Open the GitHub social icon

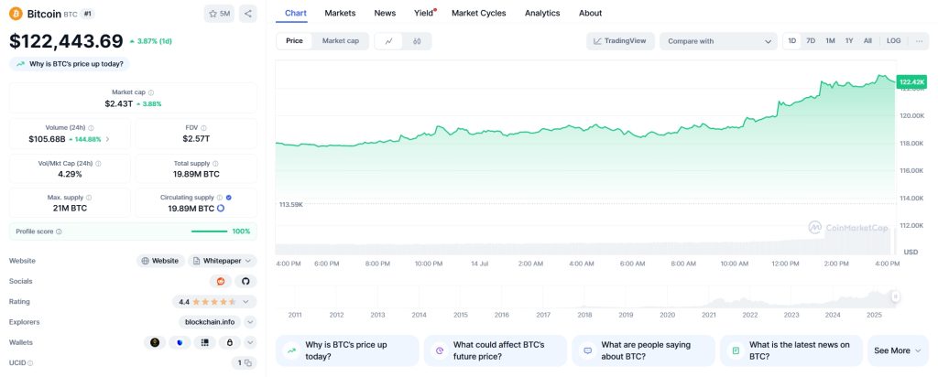(245, 281)
